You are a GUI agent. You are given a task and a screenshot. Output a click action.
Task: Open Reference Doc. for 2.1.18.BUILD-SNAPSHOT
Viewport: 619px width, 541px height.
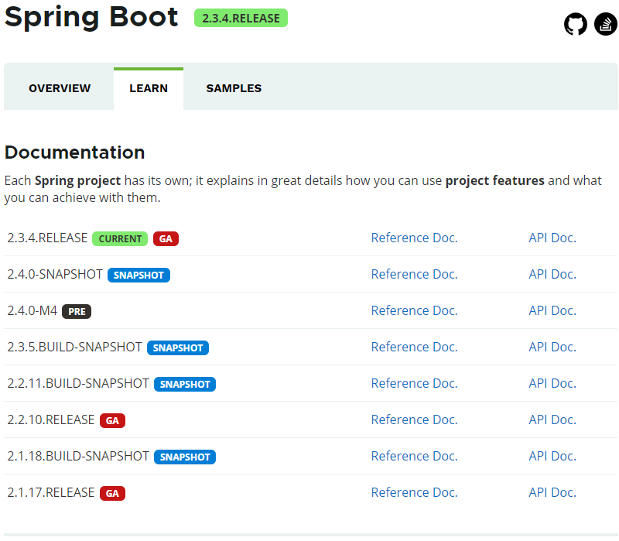(x=414, y=456)
